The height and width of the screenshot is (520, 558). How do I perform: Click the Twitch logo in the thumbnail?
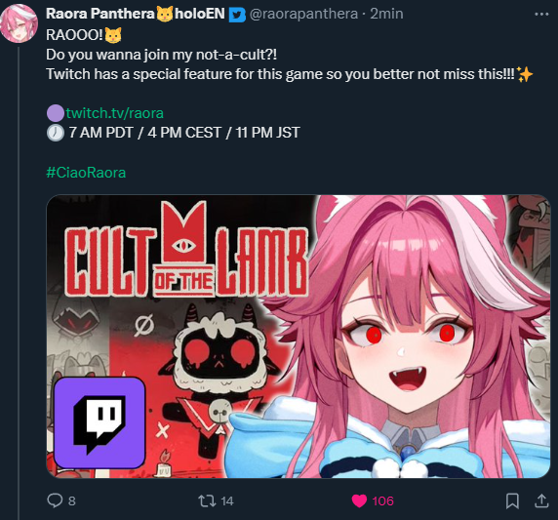(x=100, y=422)
